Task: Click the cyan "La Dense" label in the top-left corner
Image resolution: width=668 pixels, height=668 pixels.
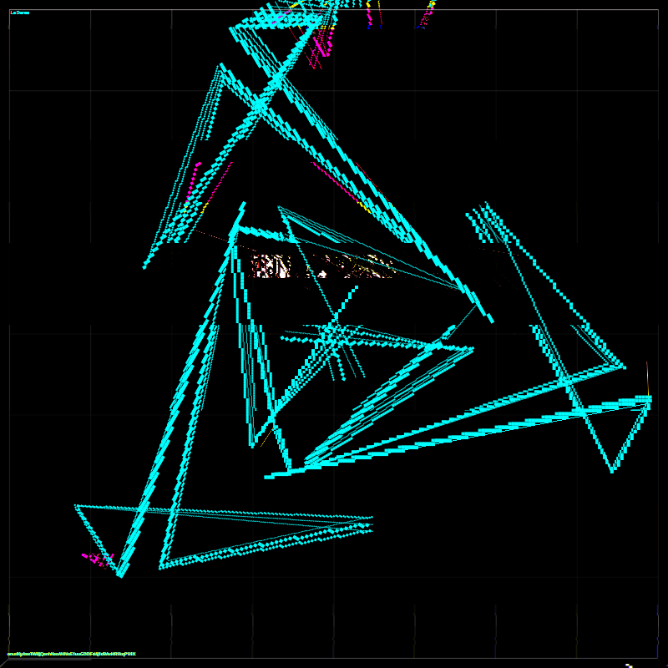Action: (x=19, y=13)
